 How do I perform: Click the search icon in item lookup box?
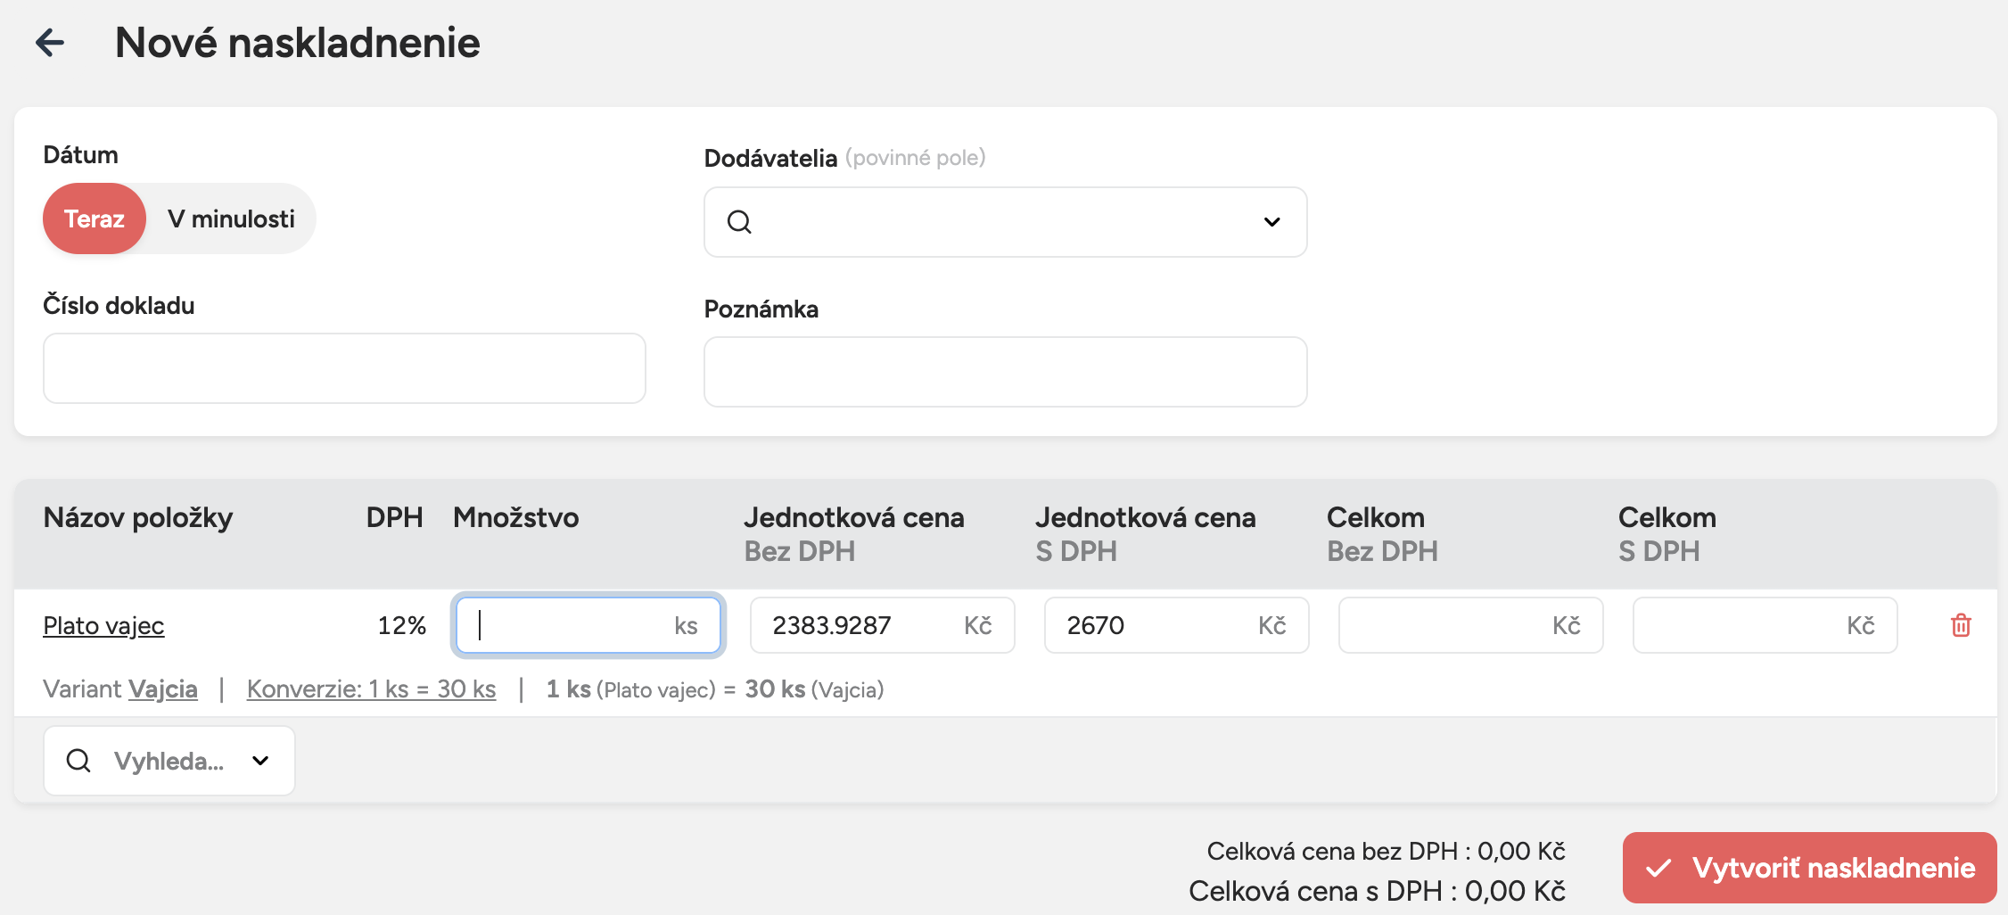[x=78, y=761]
